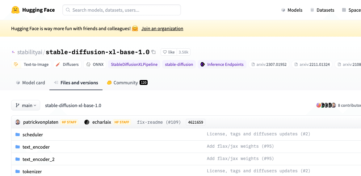361x176 pixels.
Task: Open the stabilityai organization link
Action: [30, 52]
